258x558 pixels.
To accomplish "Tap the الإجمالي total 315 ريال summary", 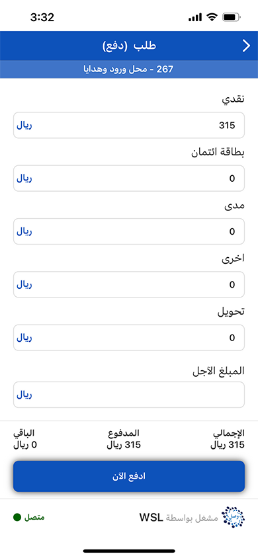I will click(x=228, y=439).
